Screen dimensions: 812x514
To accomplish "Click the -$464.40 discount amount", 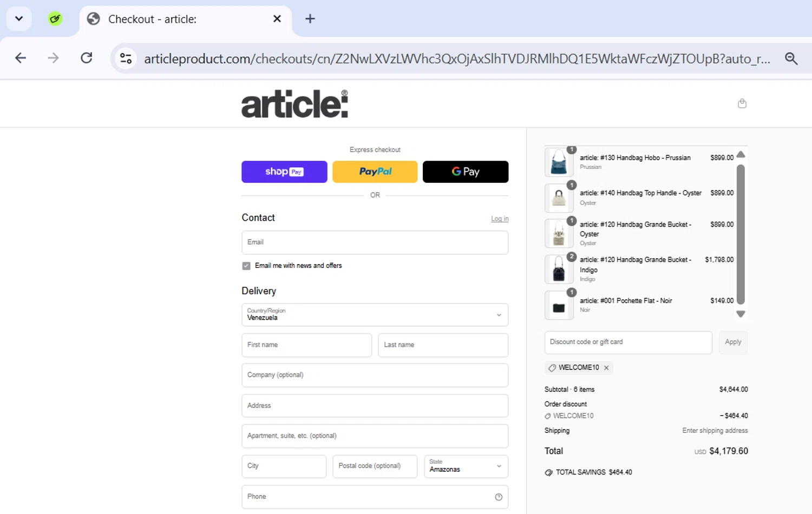I will click(x=734, y=416).
